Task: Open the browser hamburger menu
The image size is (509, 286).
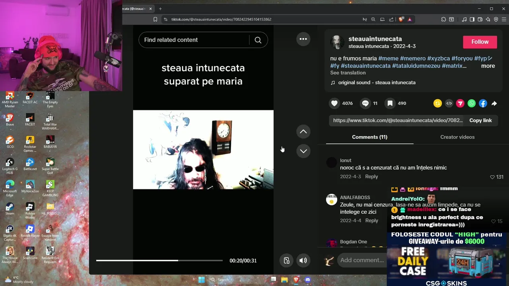Action: tap(503, 19)
